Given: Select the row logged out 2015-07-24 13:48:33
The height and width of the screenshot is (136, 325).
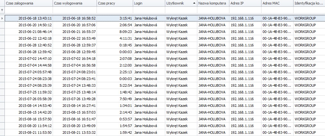Looking at the screenshot, I should coord(165,85).
